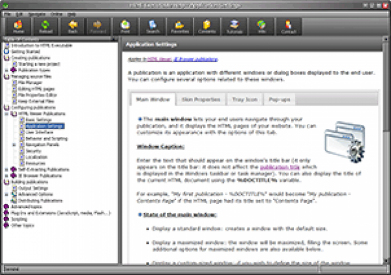
Task: Open the Localization topic
Action: pos(36,157)
